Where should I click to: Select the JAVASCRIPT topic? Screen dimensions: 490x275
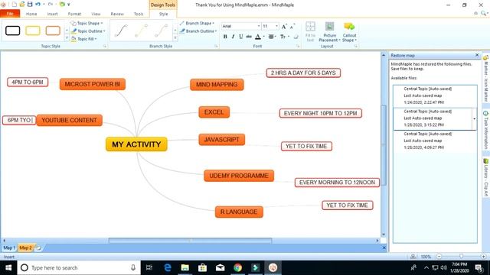pyautogui.click(x=222, y=140)
